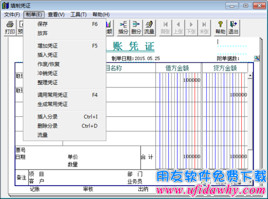Go to previous voucher with 上张

coord(178,28)
